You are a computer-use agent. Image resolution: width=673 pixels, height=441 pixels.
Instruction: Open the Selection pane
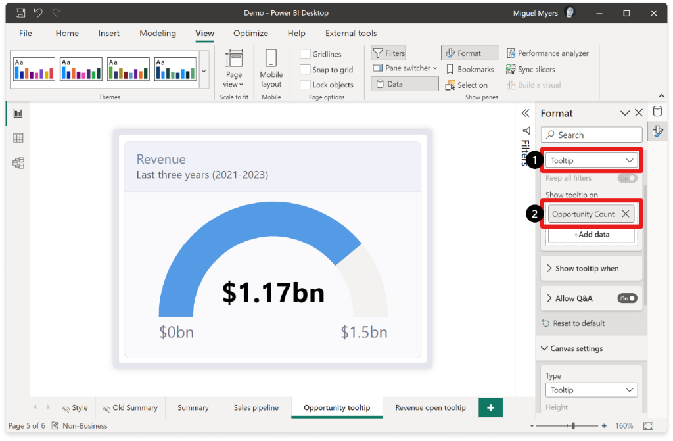pos(467,85)
